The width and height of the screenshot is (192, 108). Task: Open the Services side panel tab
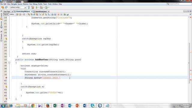(x=1, y=25)
